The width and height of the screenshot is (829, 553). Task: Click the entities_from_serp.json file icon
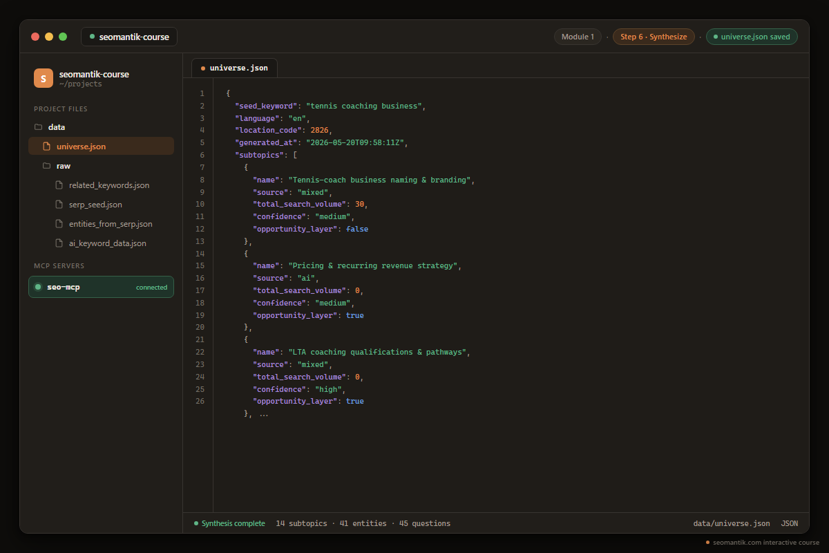pos(59,224)
